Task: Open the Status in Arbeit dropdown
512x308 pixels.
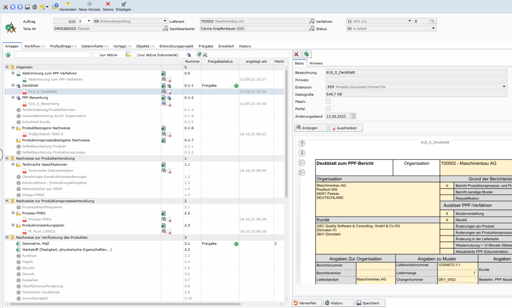Action: (x=434, y=29)
